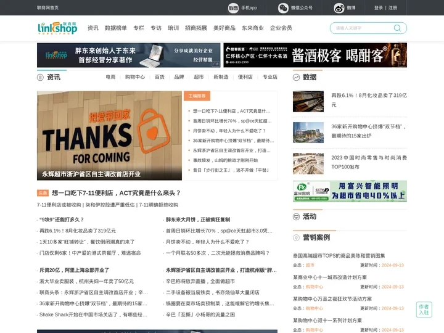
Task: Open data article 2023中国时尚零售与时尚消费TOP100发布
Action: coord(369,162)
